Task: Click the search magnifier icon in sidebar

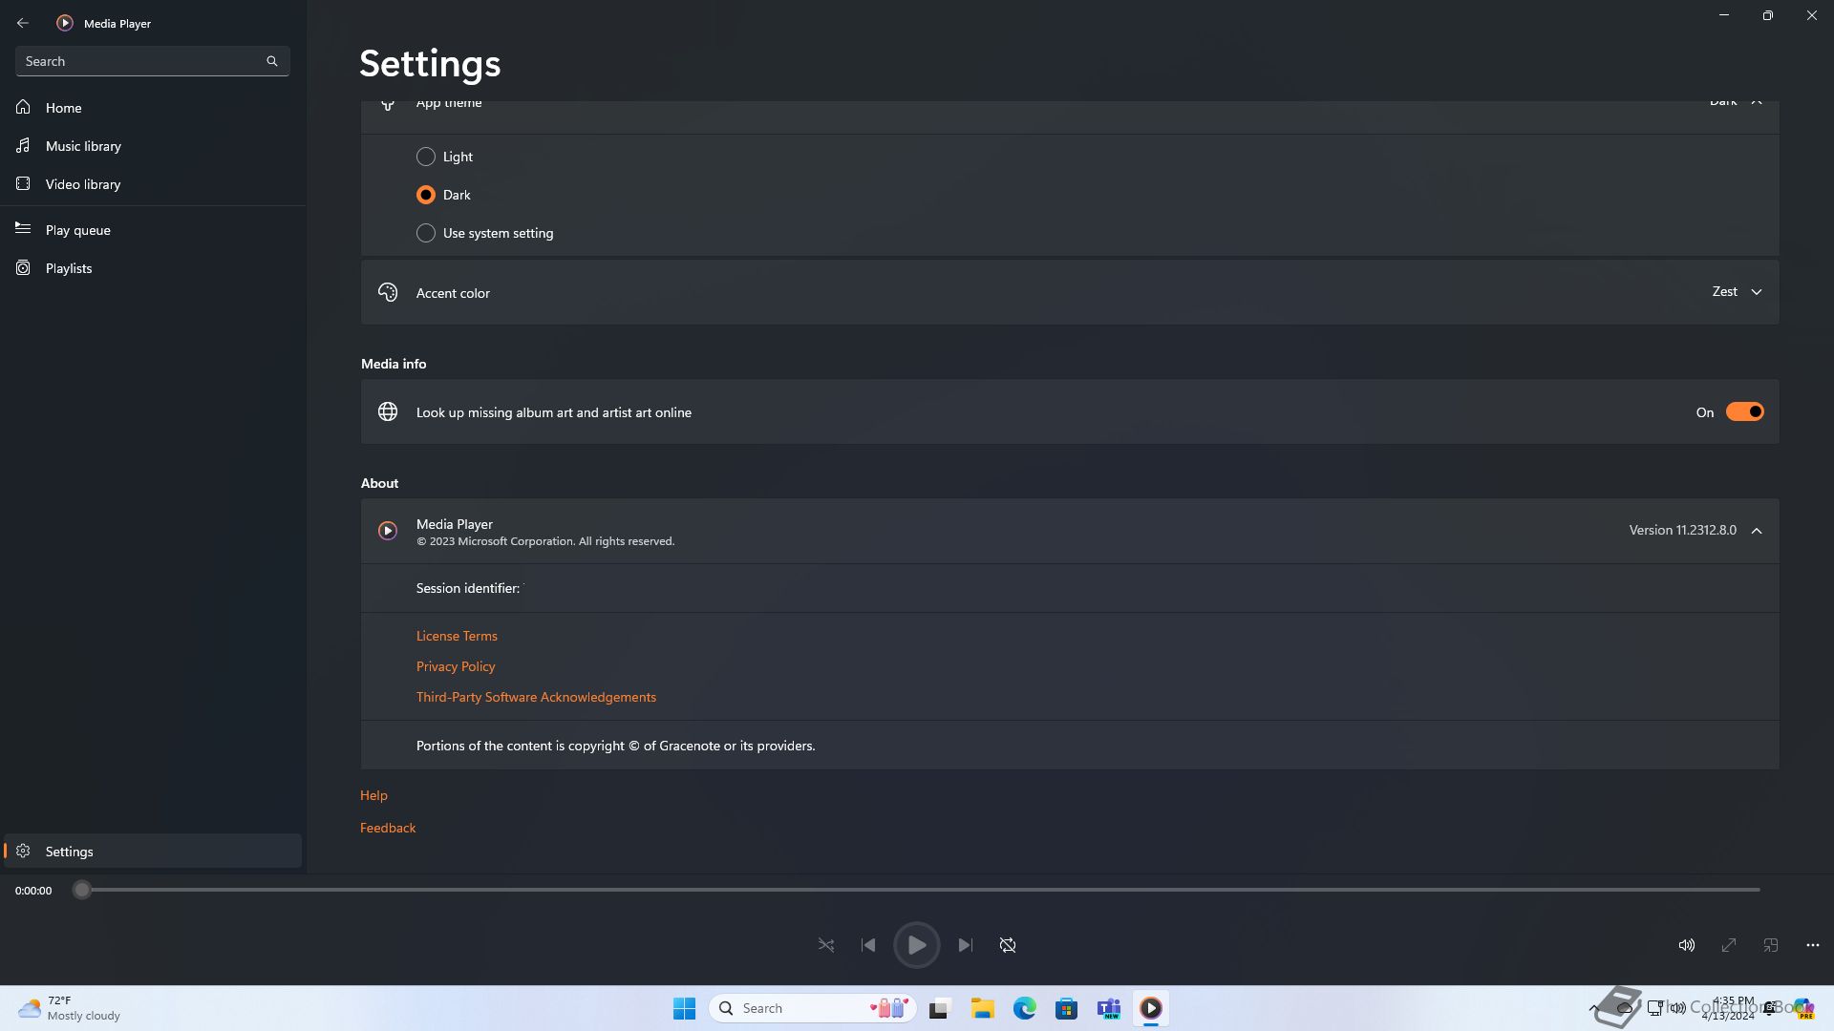Action: [x=272, y=61]
